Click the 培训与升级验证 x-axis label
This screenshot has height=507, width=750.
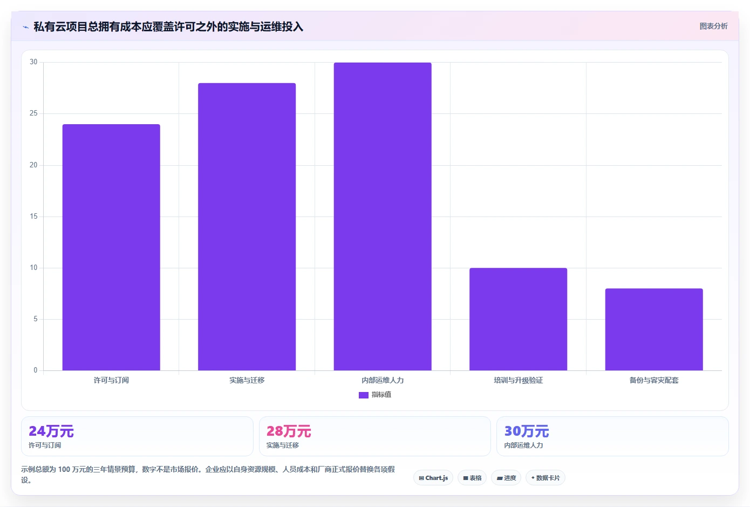[x=518, y=380]
